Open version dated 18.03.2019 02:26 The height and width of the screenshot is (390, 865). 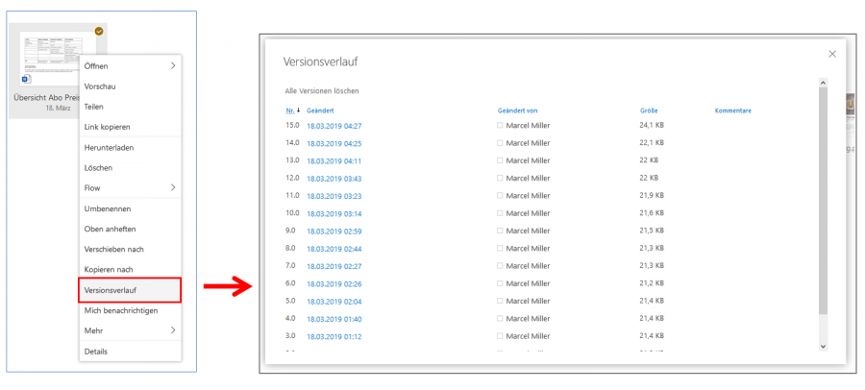pos(334,284)
